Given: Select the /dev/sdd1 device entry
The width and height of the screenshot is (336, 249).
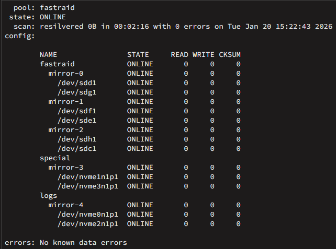Looking at the screenshot, I should click(x=77, y=83).
